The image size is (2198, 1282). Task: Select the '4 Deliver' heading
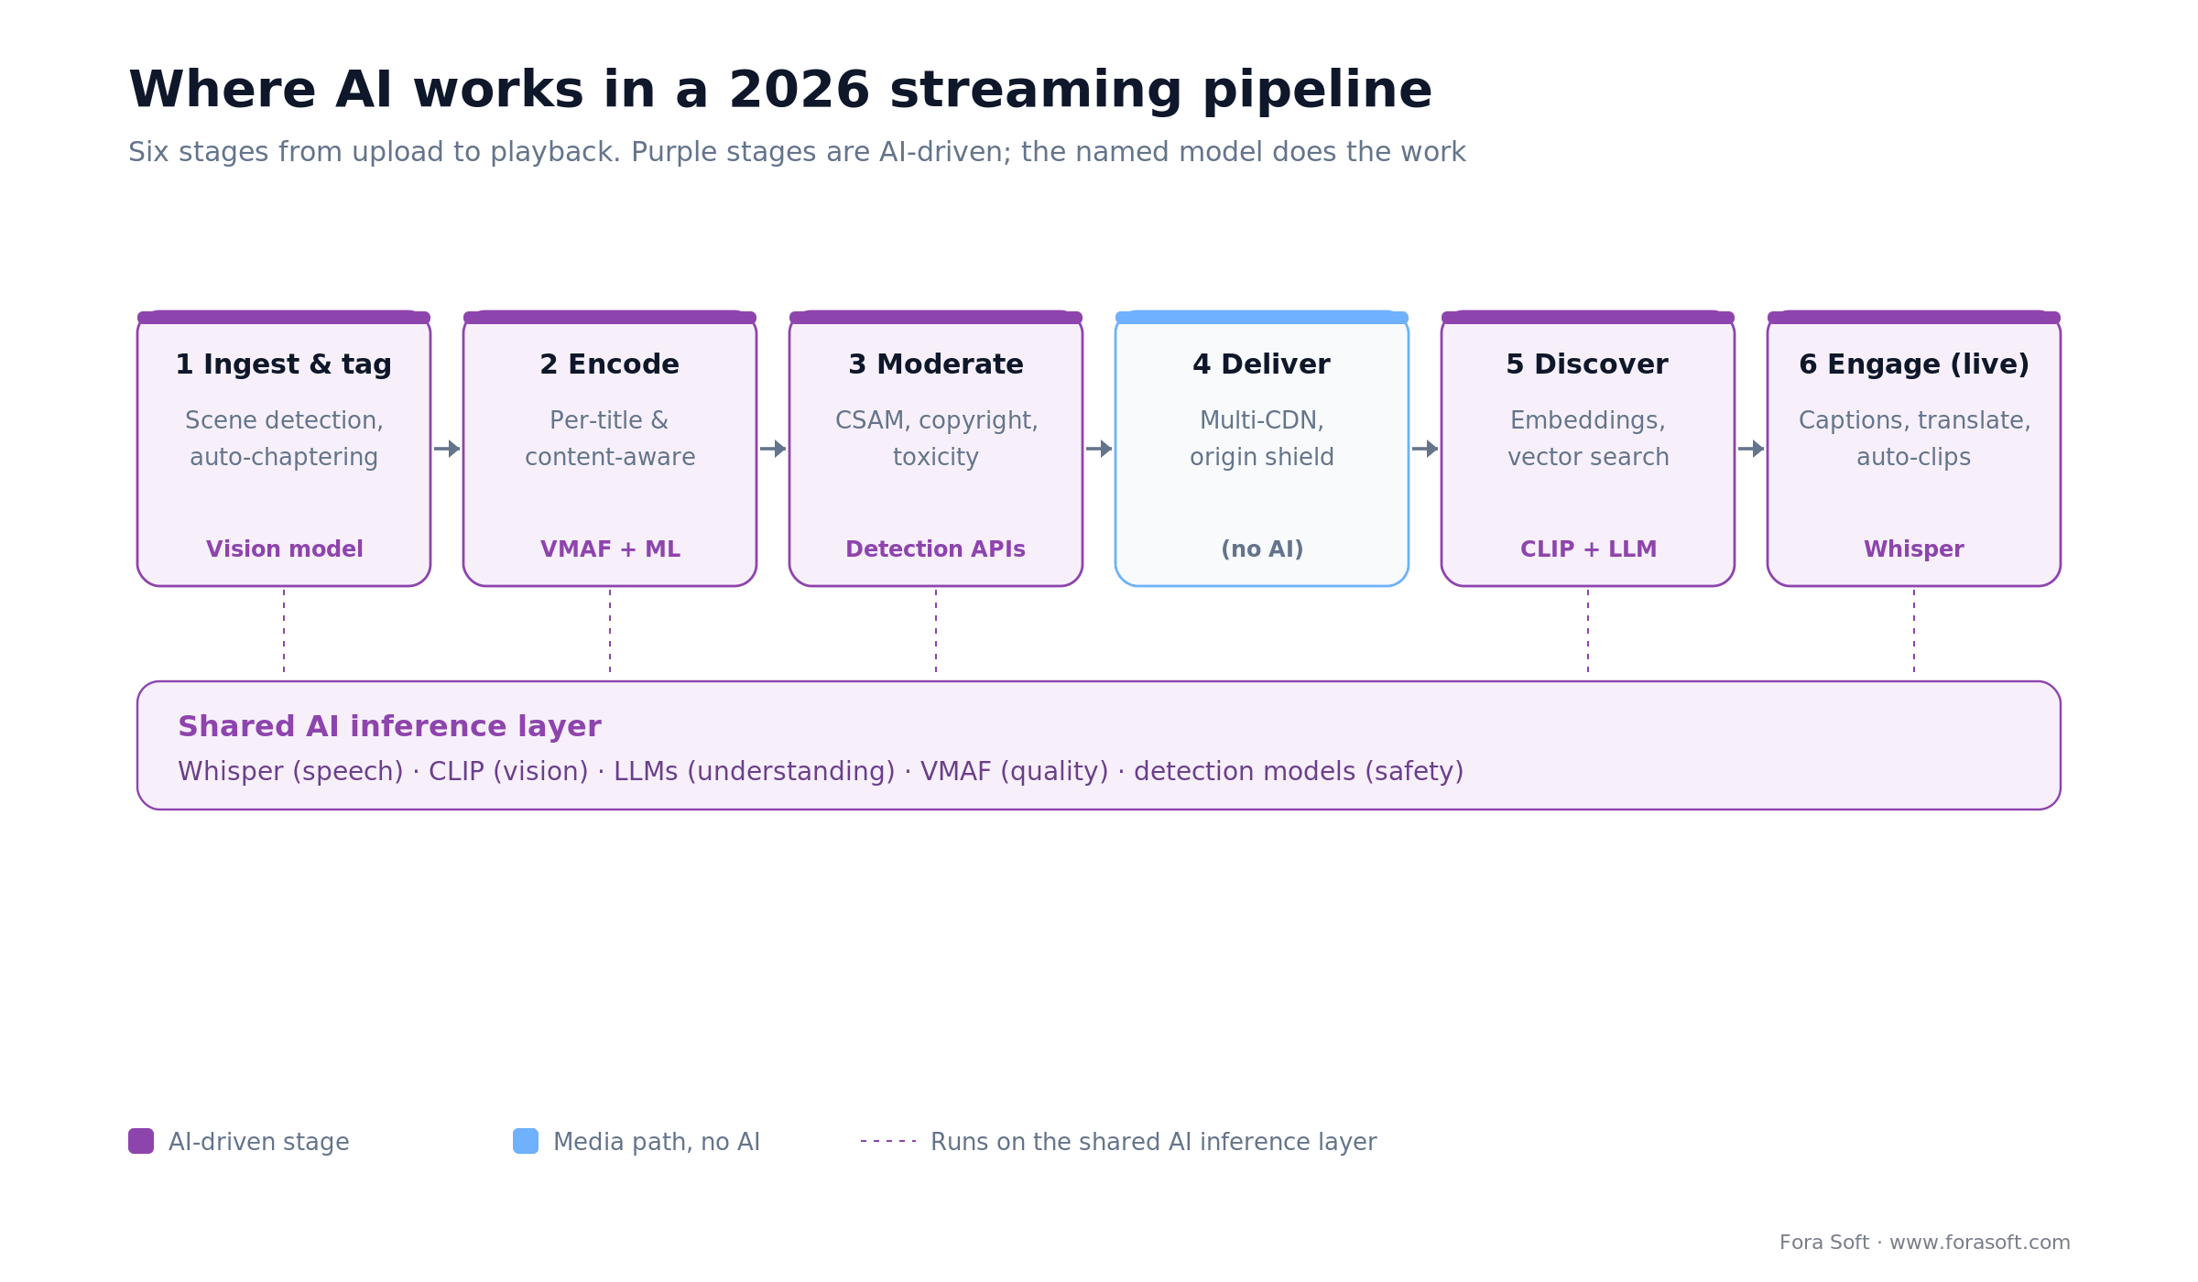[x=1262, y=364]
